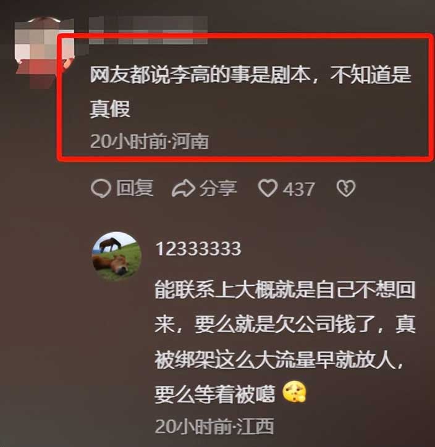Viewport: 435px width, 447px height.
Task: Open the horse avatar of user 12333333
Action: (x=117, y=257)
